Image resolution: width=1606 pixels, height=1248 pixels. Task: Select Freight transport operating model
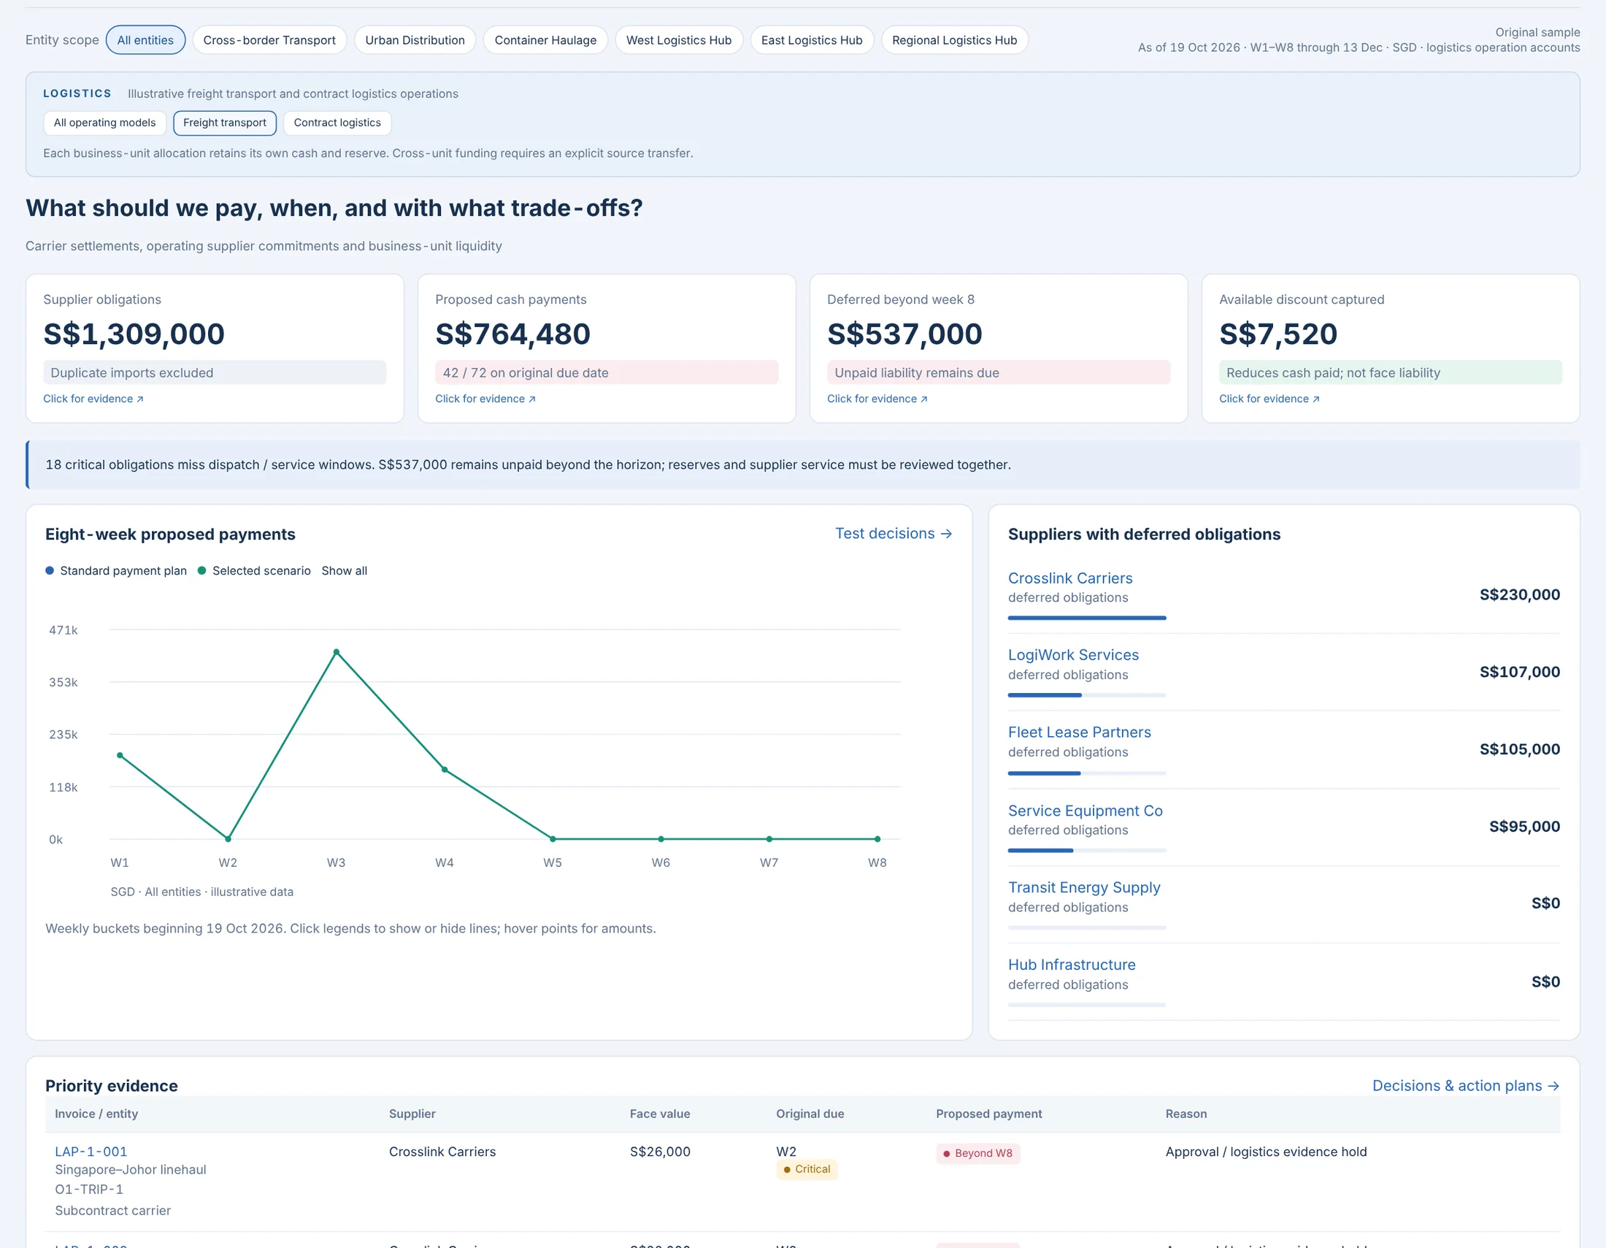(x=224, y=123)
